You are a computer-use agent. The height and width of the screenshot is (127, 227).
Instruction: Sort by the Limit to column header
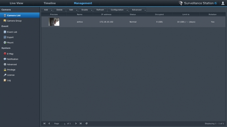[186, 14]
